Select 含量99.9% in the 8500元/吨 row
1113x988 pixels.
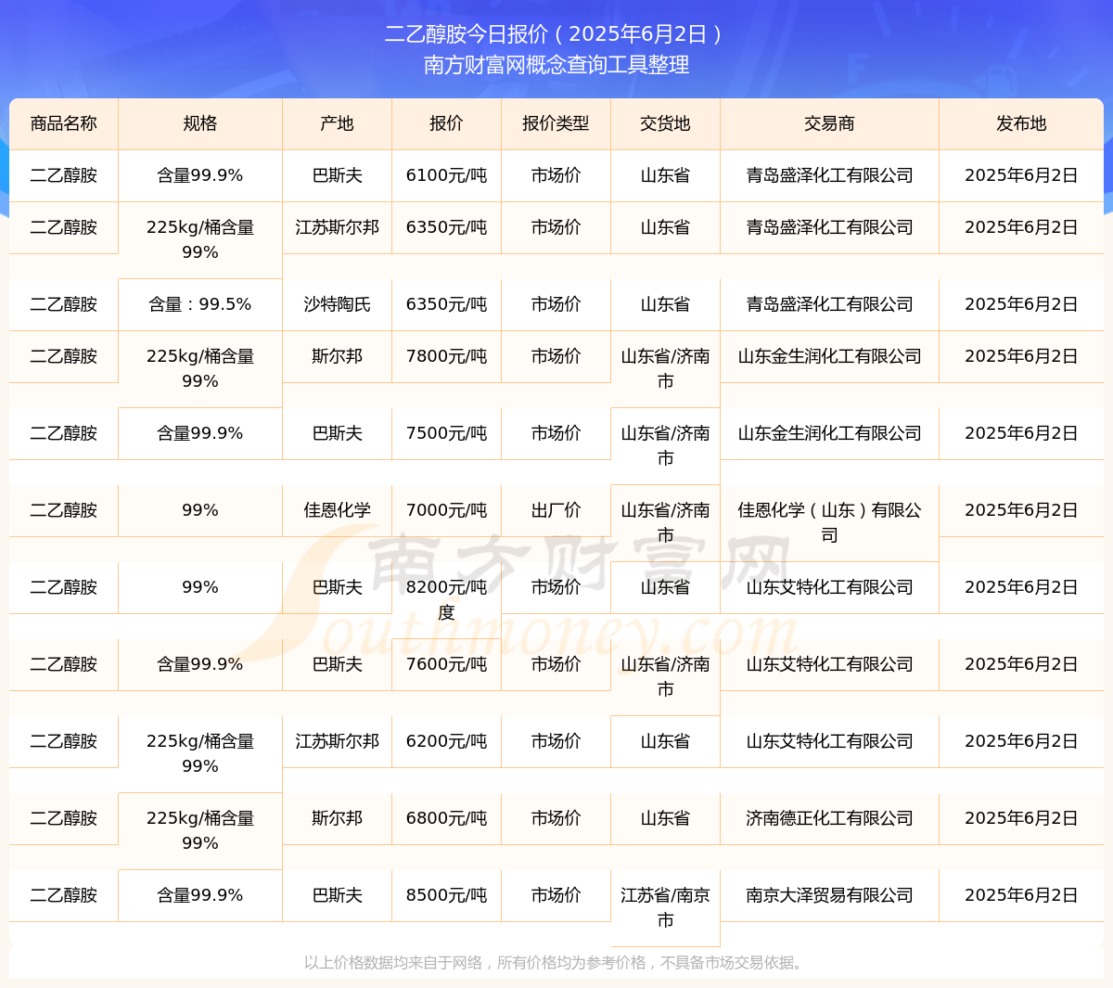pos(200,895)
